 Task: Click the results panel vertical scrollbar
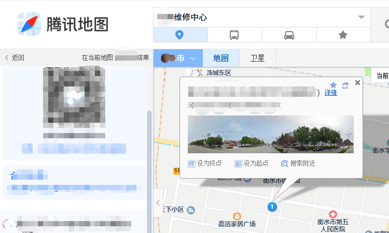pos(149,172)
